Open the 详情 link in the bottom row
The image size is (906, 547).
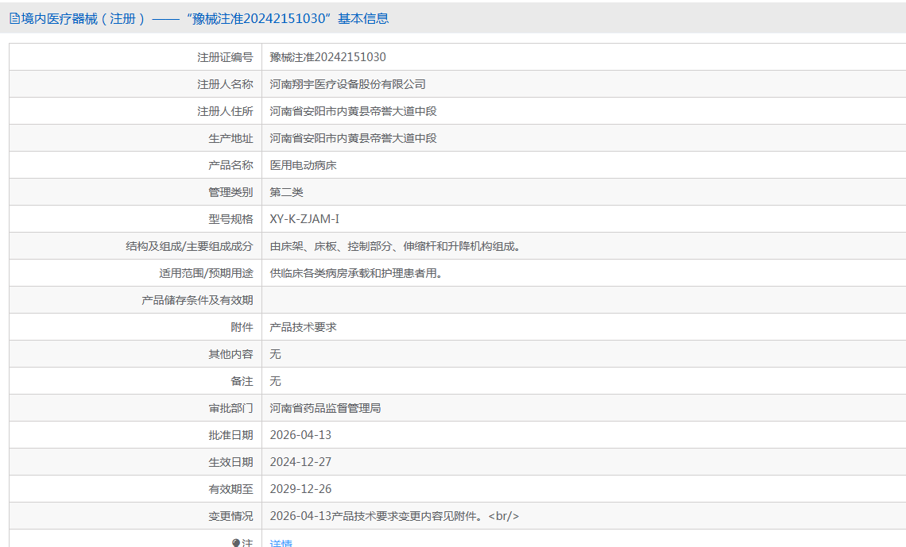[x=281, y=543]
